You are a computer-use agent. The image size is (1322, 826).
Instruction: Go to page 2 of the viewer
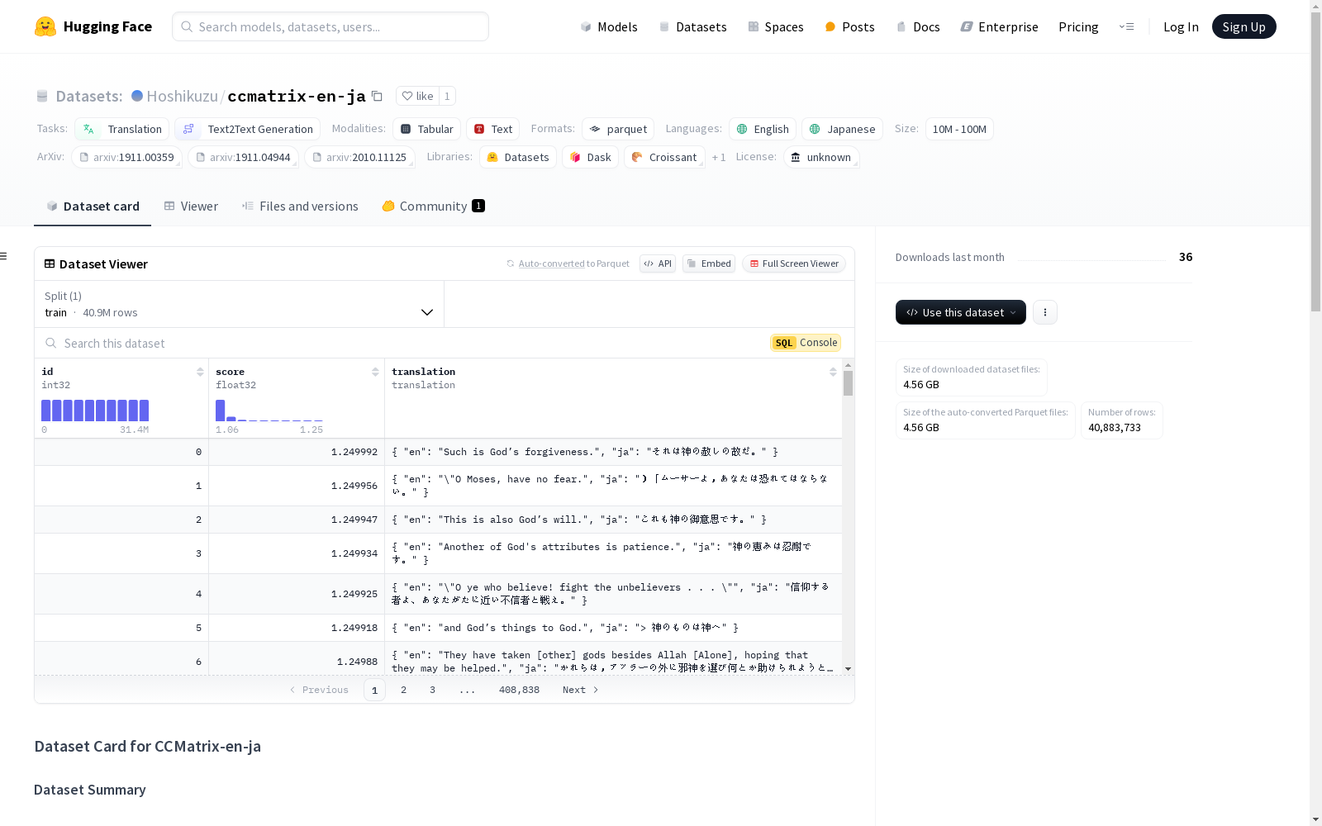403,690
